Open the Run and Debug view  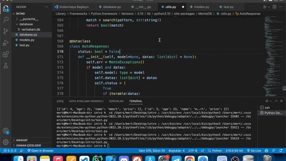click(x=6, y=43)
